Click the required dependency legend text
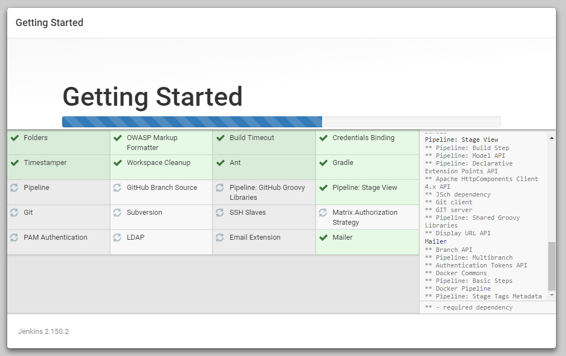Screen dimensions: 566x356 click(x=469, y=307)
